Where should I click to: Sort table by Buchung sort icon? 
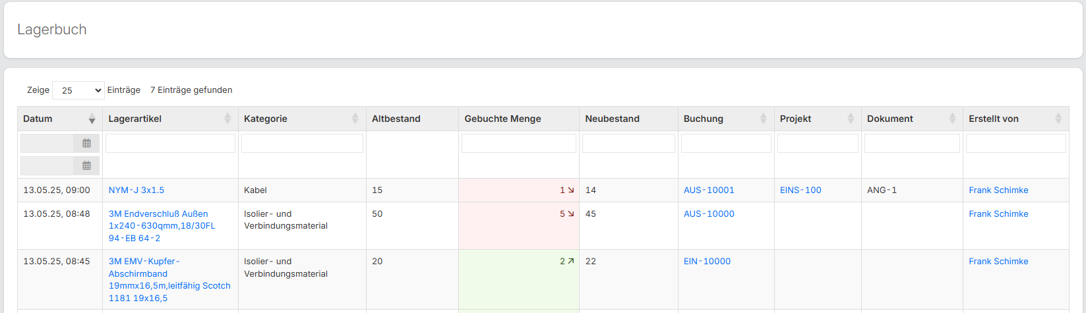(763, 119)
